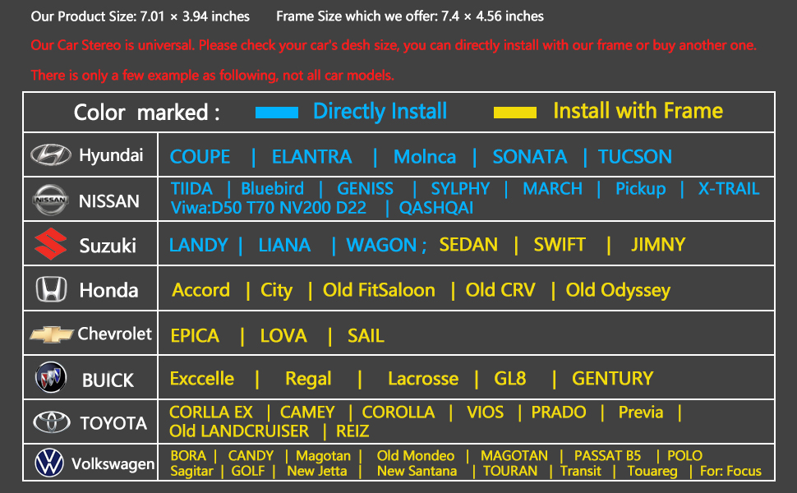Screen dimensions: 797x493
Task: Click the Toyota logo icon
Action: tap(51, 422)
